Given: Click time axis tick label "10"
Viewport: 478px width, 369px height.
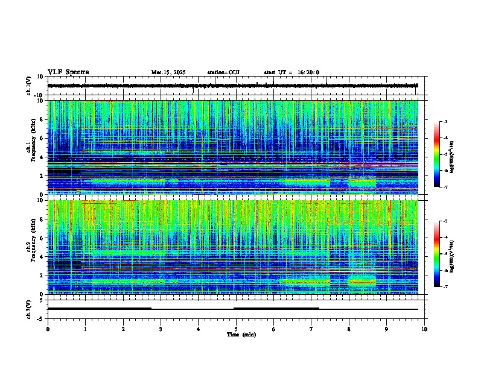Looking at the screenshot, I should tap(424, 329).
